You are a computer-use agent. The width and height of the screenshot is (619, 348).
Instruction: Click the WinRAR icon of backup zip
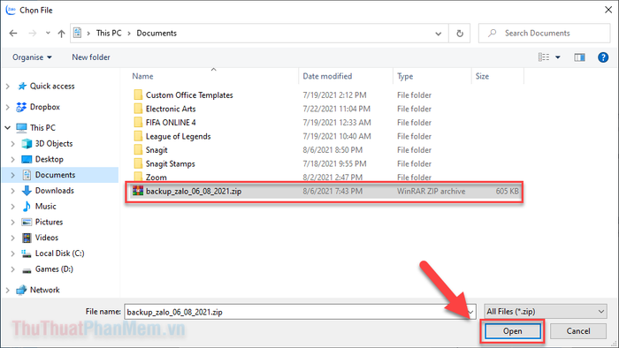point(138,191)
